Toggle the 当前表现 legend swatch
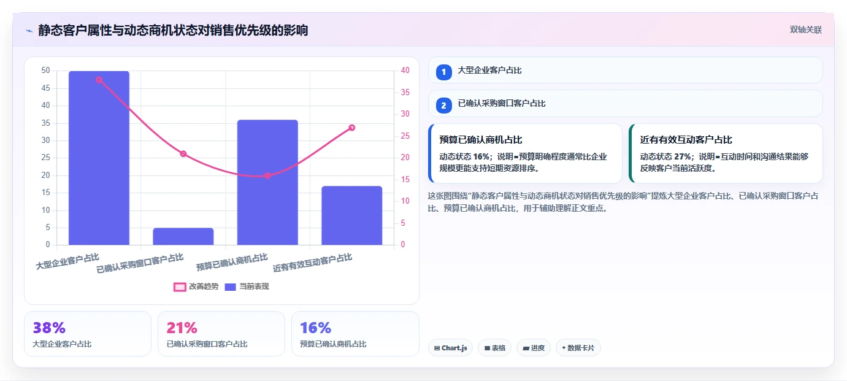 (x=231, y=287)
